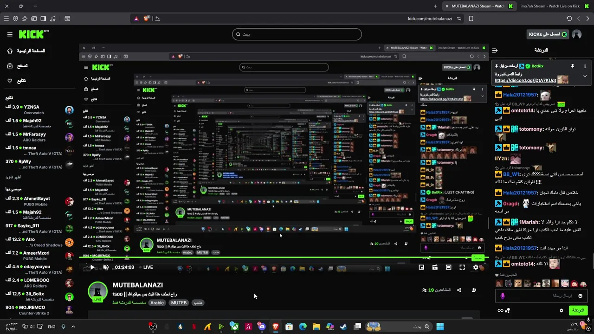Open Brave Rewards triangle icon in address bar
The image size is (594, 334).
click(x=136, y=19)
